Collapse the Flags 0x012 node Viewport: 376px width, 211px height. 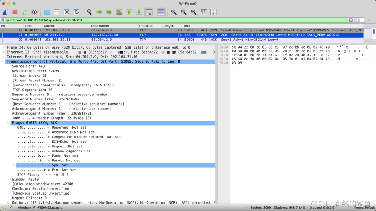coord(8,123)
